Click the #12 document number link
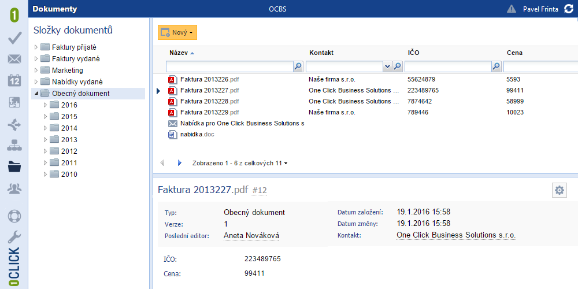The image size is (578, 289). [259, 191]
